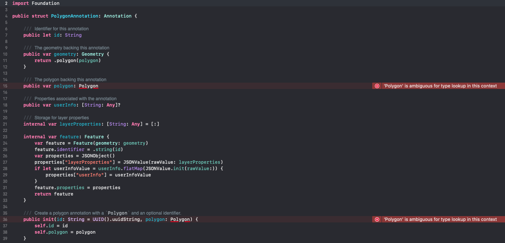The width and height of the screenshot is (505, 243).
Task: Click 'self.id = id' on line 37
Action: pyautogui.click(x=51, y=226)
